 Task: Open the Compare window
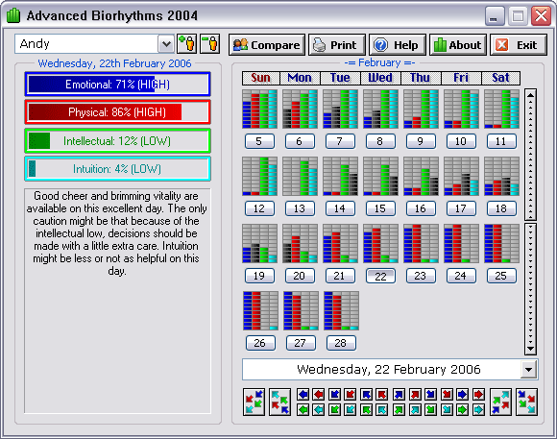coord(267,45)
